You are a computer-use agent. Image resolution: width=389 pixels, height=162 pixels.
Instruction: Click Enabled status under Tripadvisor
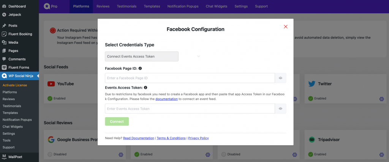[317, 154]
